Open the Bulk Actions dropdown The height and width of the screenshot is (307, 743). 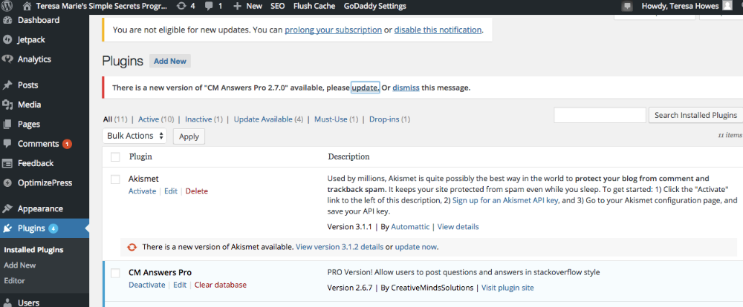(x=134, y=136)
